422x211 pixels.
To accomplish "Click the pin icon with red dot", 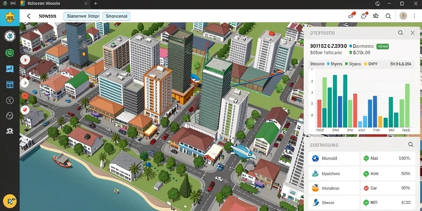I will pos(352,15).
